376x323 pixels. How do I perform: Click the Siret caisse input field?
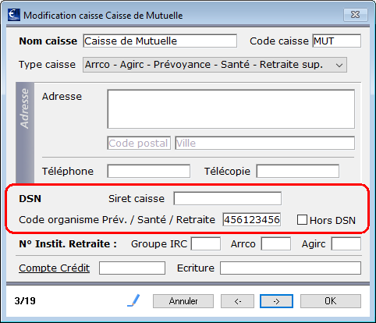point(228,198)
